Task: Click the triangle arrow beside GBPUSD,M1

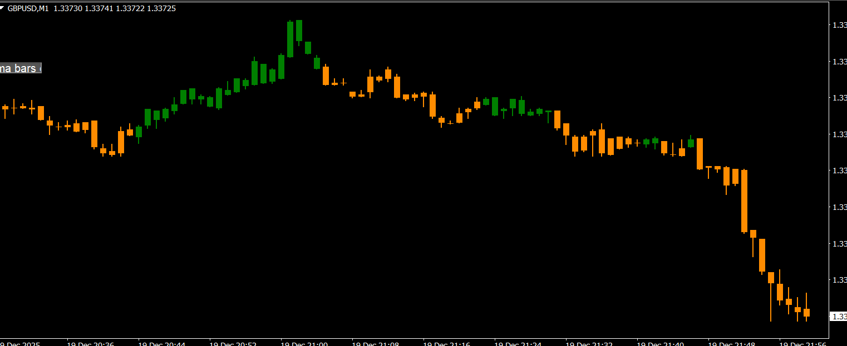Action: tap(3, 9)
